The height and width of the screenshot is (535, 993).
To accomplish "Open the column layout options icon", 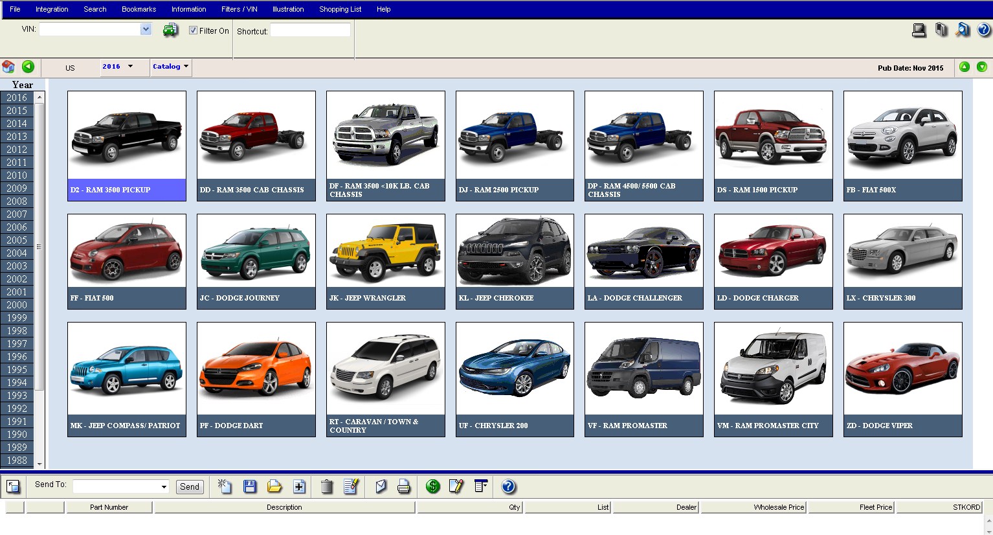I will [481, 486].
